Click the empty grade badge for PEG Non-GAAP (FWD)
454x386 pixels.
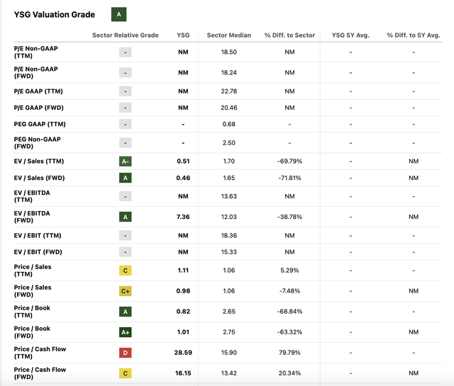(126, 143)
